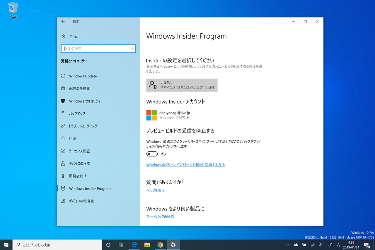
Task: Click フィードバックの送信 link
Action: [x=160, y=217]
